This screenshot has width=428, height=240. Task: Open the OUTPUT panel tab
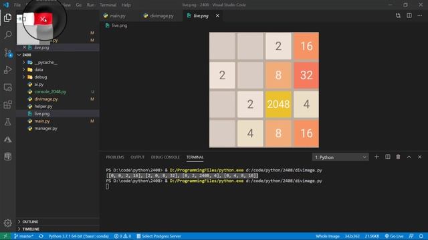137,157
